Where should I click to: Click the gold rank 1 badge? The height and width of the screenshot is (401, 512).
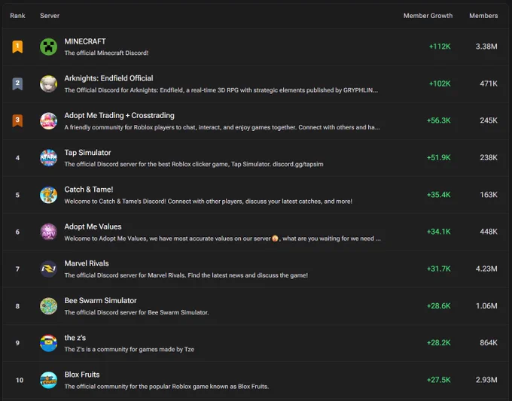pyautogui.click(x=17, y=47)
